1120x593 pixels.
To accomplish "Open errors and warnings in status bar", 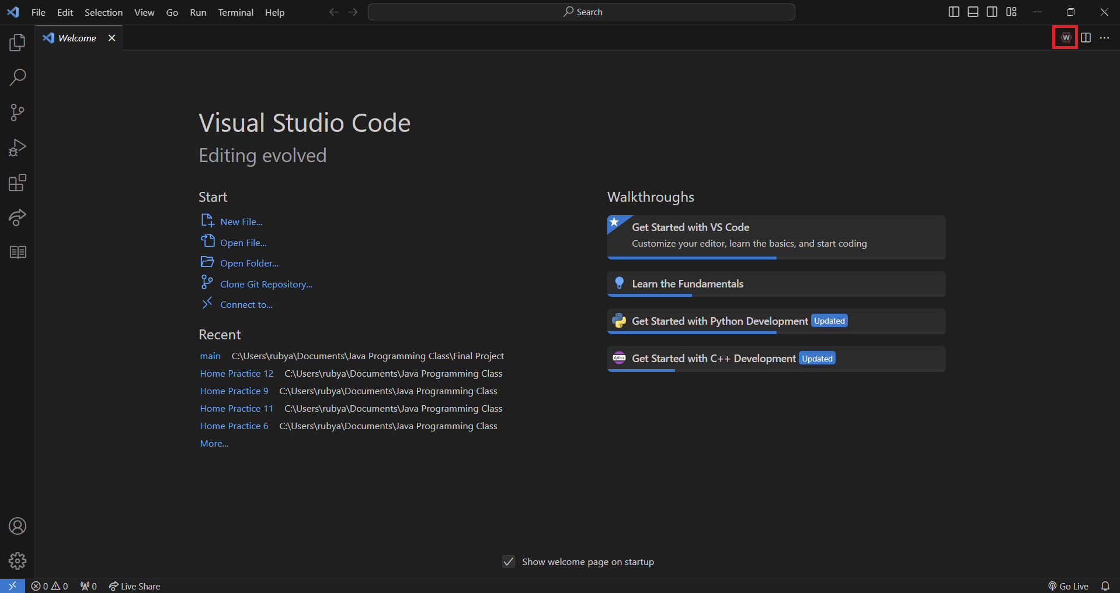I will 50,586.
